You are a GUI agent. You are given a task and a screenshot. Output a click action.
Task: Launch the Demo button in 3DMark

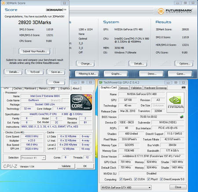pos(151,74)
